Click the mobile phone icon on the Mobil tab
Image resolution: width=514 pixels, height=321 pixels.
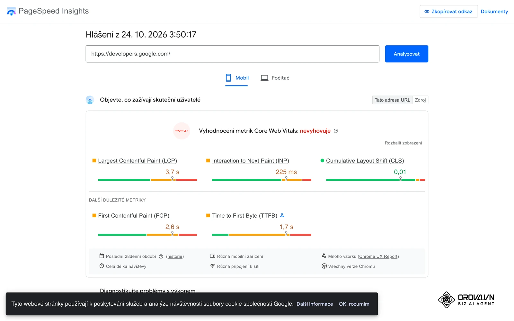(228, 78)
